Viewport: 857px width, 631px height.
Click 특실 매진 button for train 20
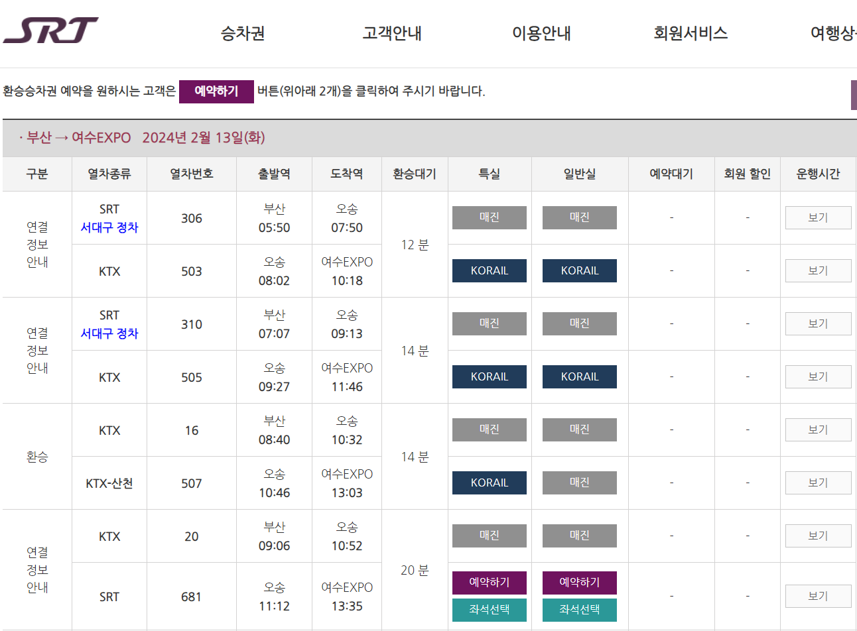[490, 536]
